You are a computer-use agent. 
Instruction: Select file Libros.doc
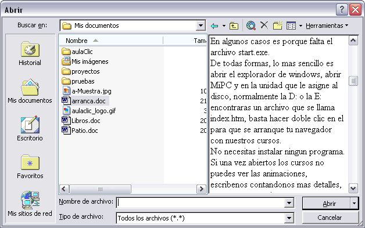81,121
